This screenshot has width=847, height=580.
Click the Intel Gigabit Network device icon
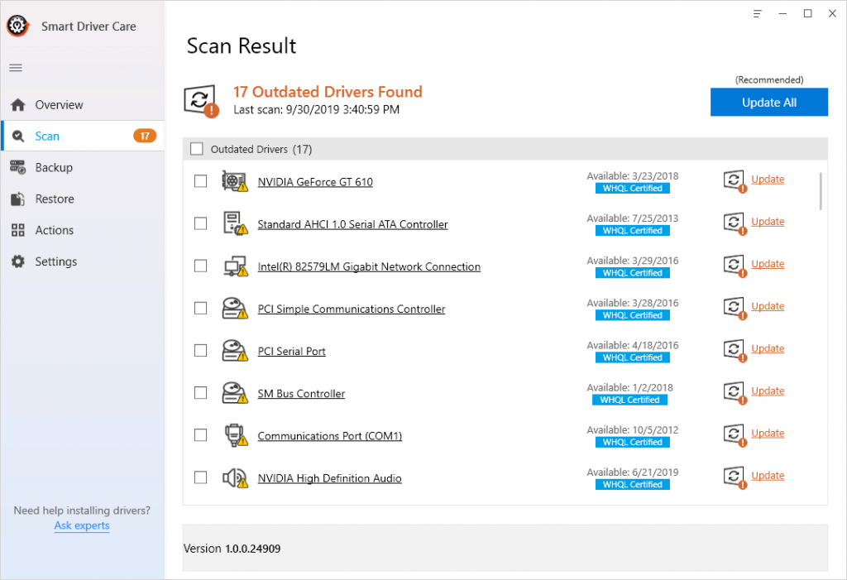pyautogui.click(x=236, y=266)
